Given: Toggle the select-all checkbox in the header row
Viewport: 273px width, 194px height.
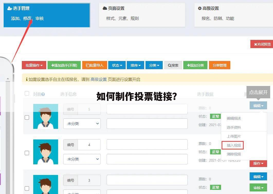Looking at the screenshot, I should pyautogui.click(x=27, y=93).
